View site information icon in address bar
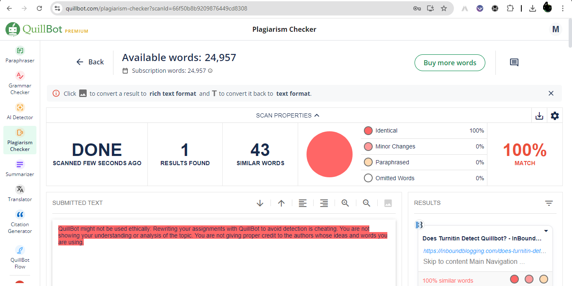Image resolution: width=572 pixels, height=286 pixels. click(x=58, y=8)
